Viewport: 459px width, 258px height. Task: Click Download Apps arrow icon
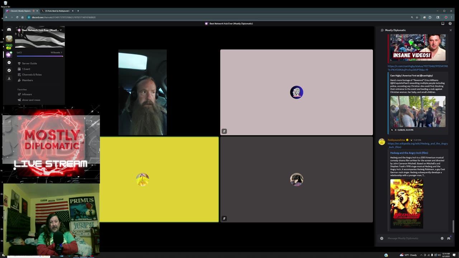click(x=9, y=78)
